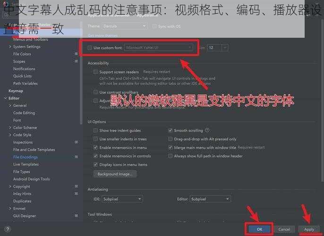Select Keymap in the settings tree
Viewport: 324px width, 236px height.
[16, 91]
